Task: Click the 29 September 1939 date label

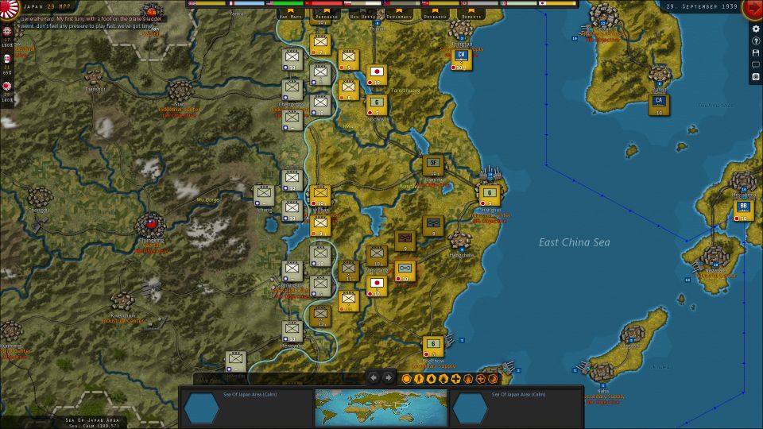Action: click(702, 6)
